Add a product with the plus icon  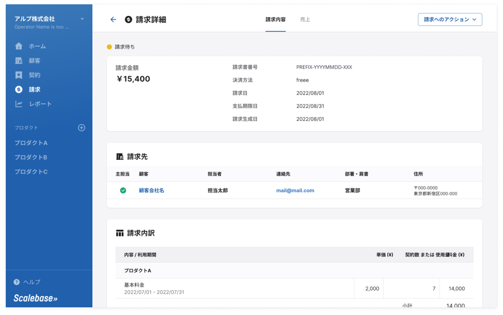click(x=81, y=128)
